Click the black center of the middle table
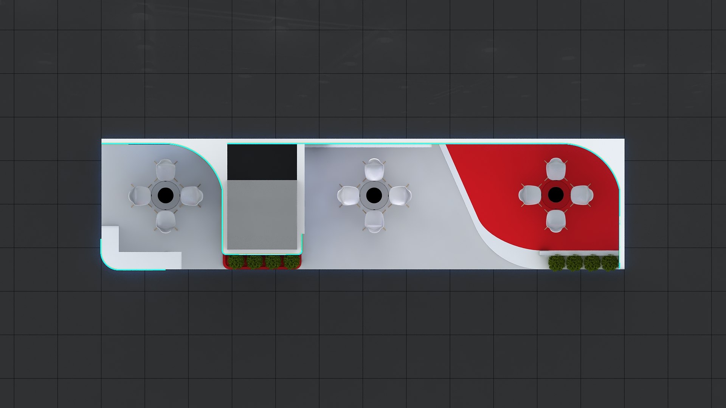Image resolution: width=726 pixels, height=408 pixels. [374, 195]
